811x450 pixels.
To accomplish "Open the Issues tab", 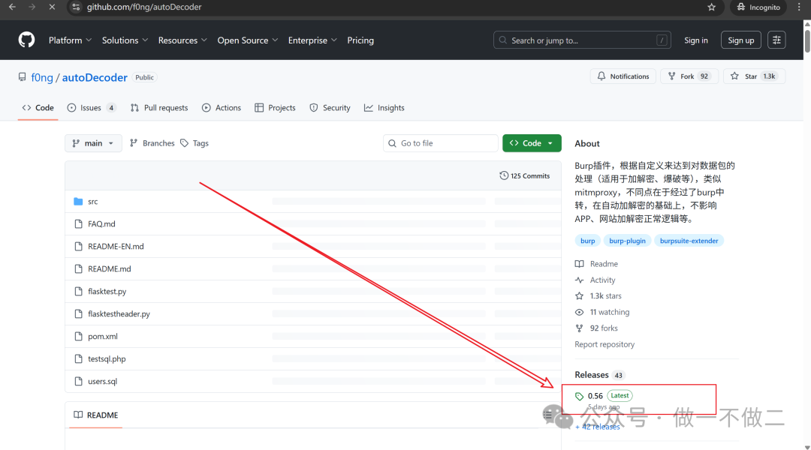I will pos(92,107).
